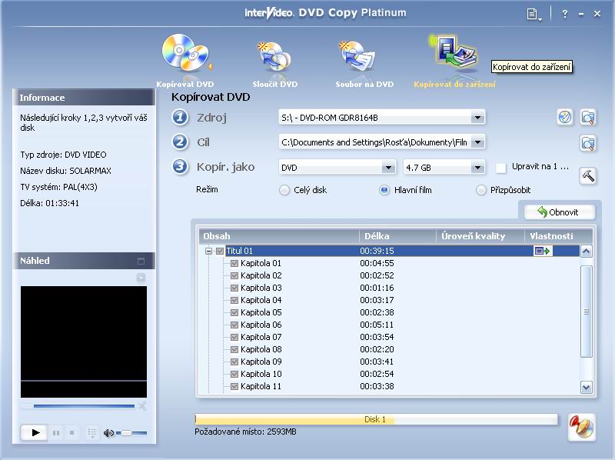Uncheck Kapitola 05 checkbox

[234, 312]
